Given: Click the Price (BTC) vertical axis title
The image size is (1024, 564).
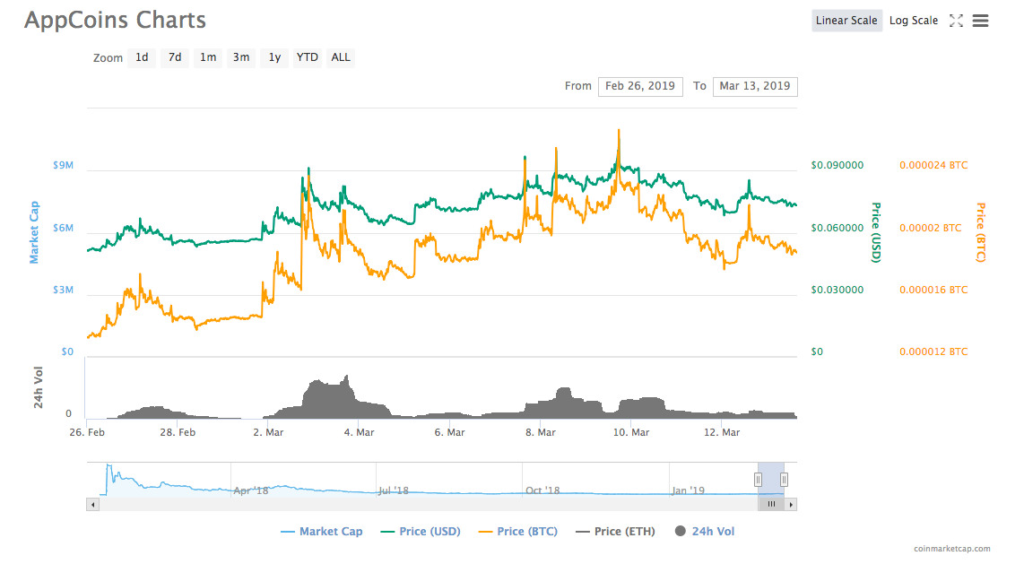Looking at the screenshot, I should (980, 232).
